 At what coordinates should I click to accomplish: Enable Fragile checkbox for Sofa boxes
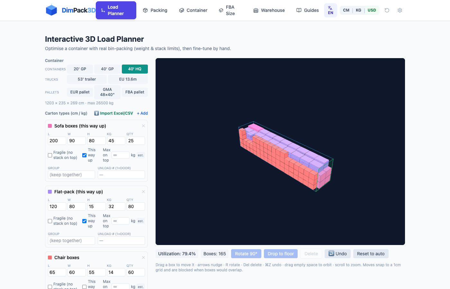(50, 155)
